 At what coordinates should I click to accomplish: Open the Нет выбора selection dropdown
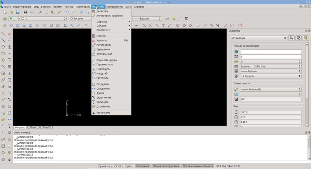[259, 38]
